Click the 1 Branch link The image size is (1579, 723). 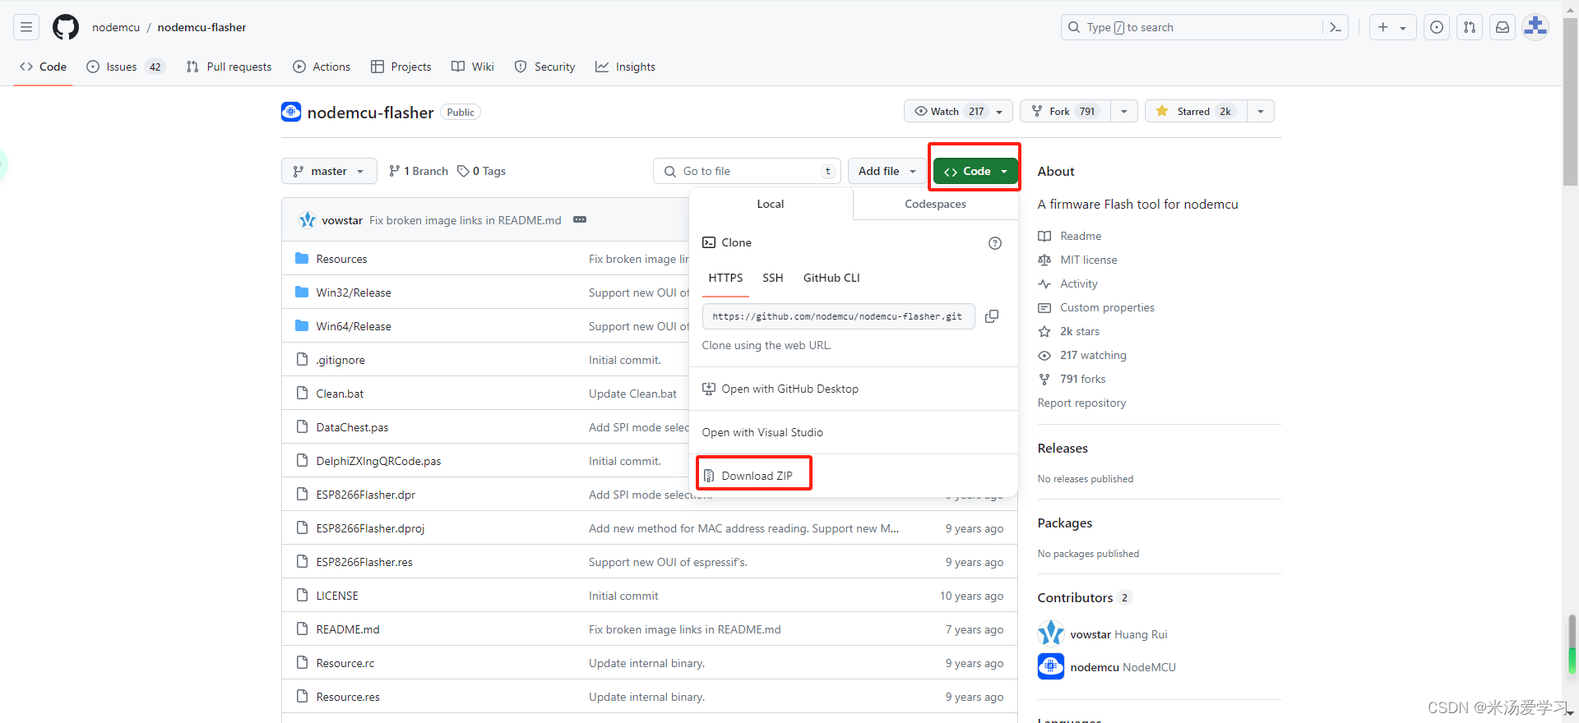coord(419,171)
